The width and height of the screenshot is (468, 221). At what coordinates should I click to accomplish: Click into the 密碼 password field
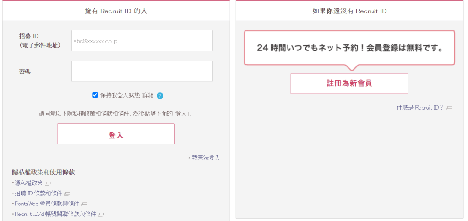pos(142,71)
